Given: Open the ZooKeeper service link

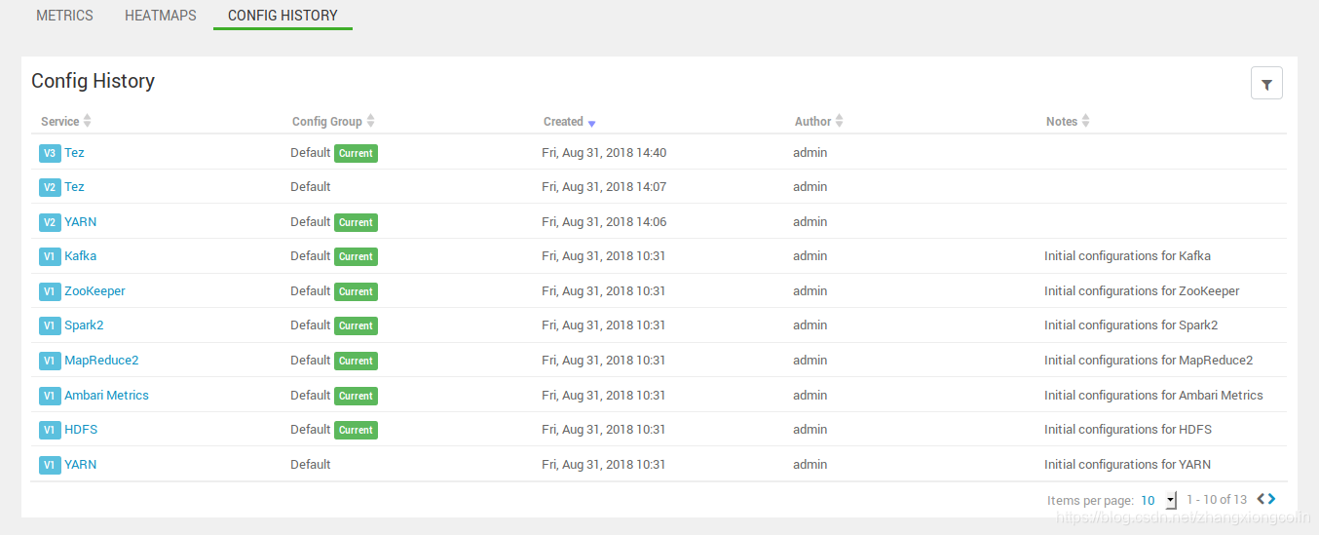Looking at the screenshot, I should click(x=94, y=291).
